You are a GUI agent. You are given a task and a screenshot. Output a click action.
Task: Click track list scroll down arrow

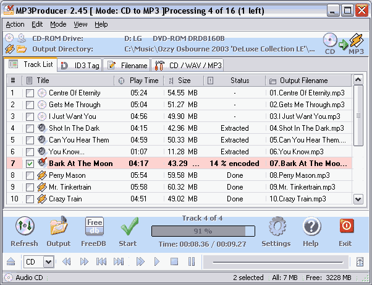coord(358,199)
